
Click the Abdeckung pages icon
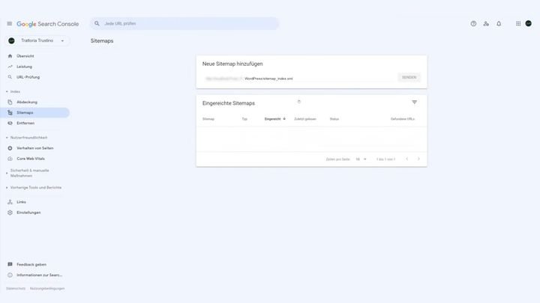[10, 102]
